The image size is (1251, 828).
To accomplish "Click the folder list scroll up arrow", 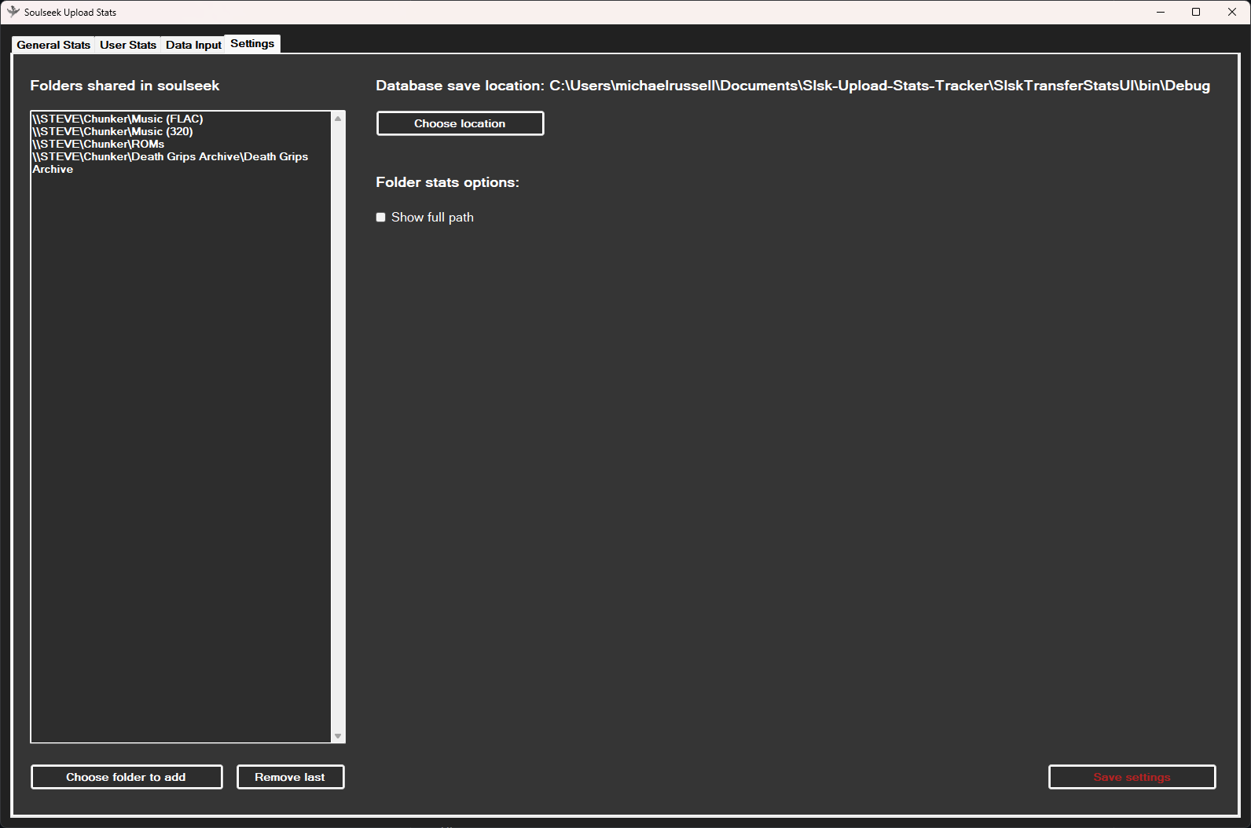I will tap(338, 119).
